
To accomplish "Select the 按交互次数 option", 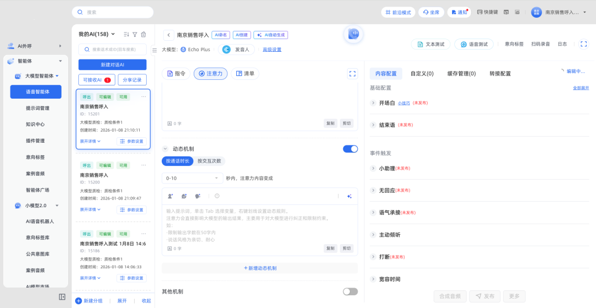I will point(209,161).
